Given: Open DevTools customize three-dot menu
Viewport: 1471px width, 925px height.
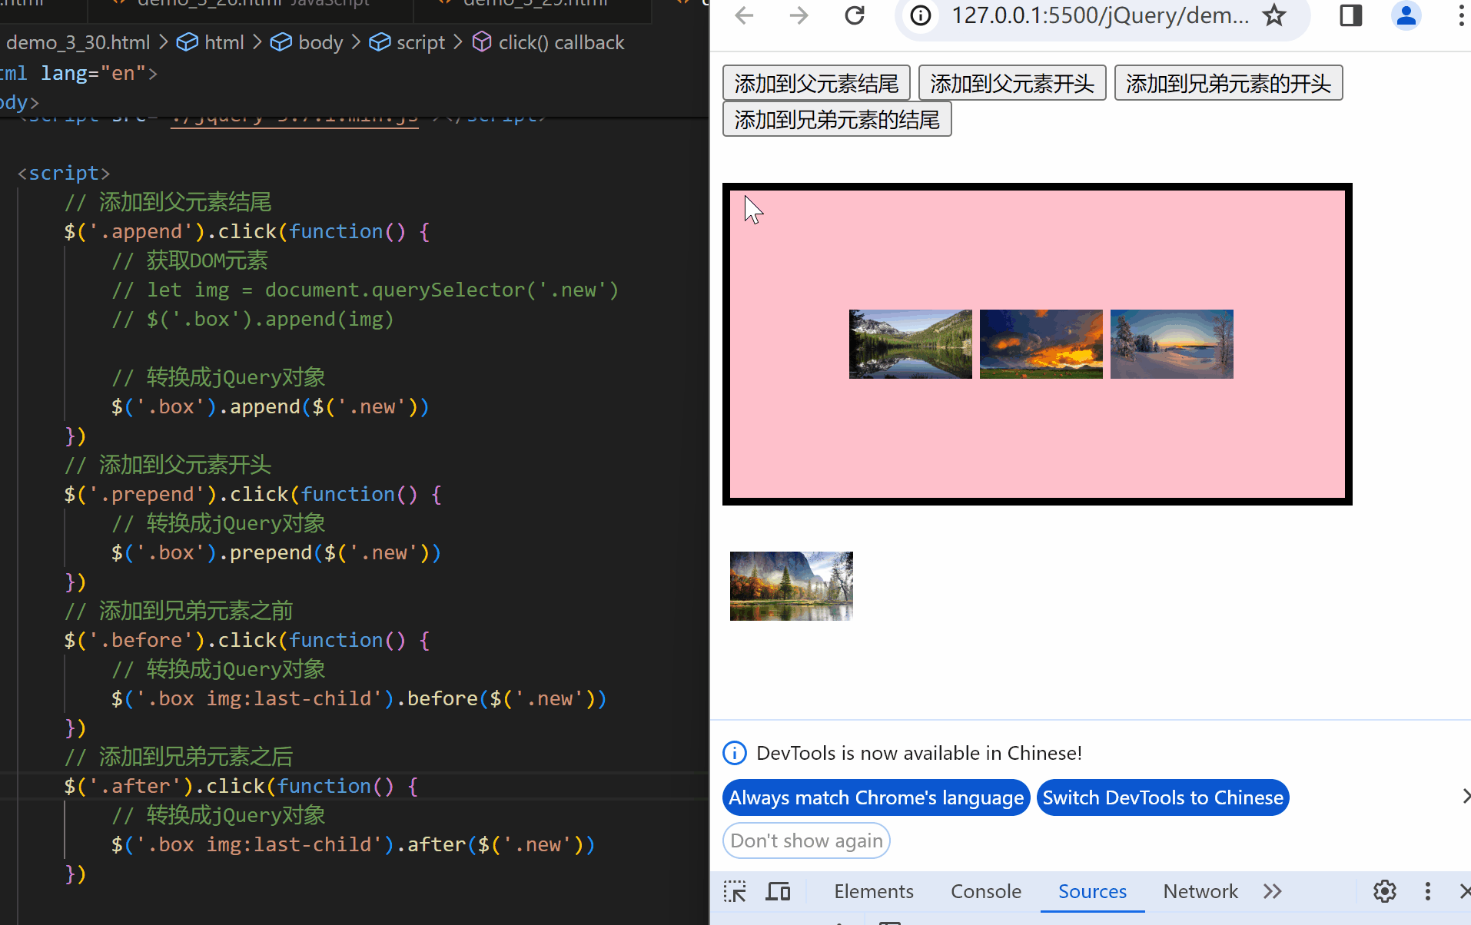Looking at the screenshot, I should pos(1428,891).
